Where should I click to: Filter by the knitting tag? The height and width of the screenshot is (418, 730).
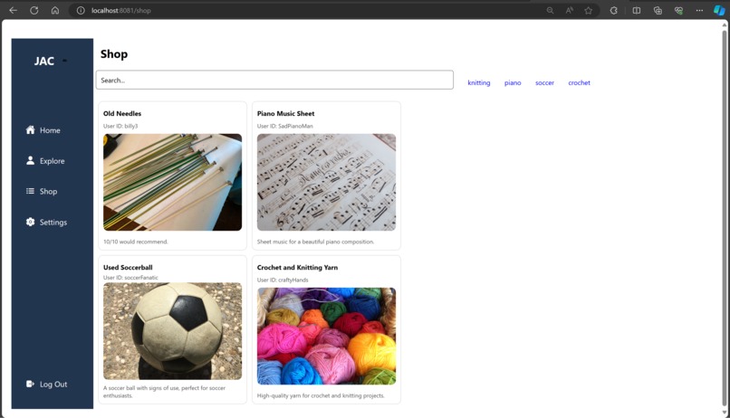[478, 82]
